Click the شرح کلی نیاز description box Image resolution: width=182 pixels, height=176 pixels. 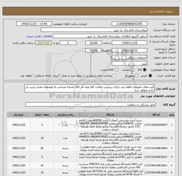[x=89, y=88]
